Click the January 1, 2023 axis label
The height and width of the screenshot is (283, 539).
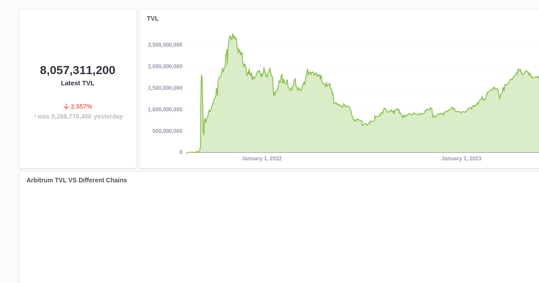[461, 158]
